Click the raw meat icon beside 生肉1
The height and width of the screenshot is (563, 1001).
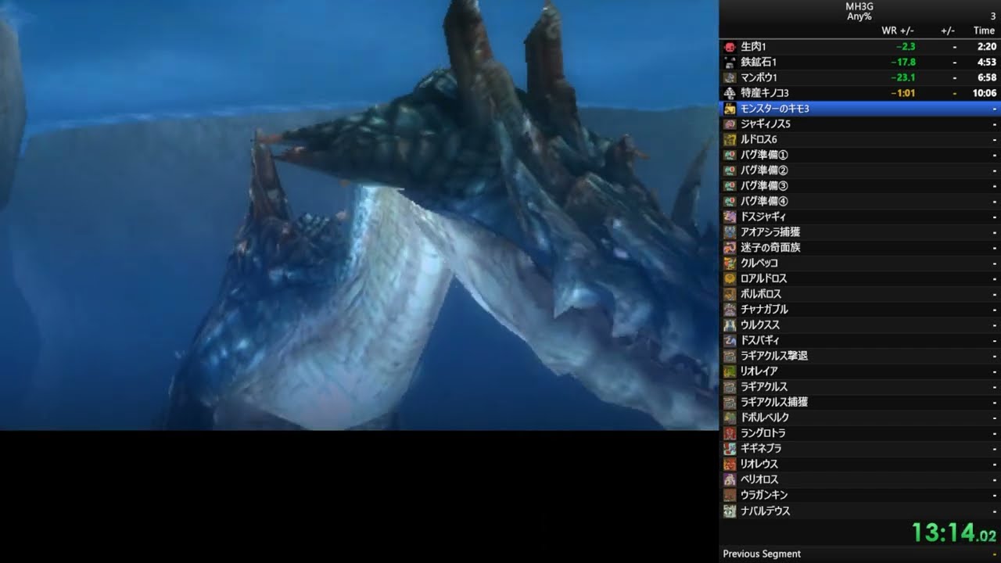pos(730,47)
